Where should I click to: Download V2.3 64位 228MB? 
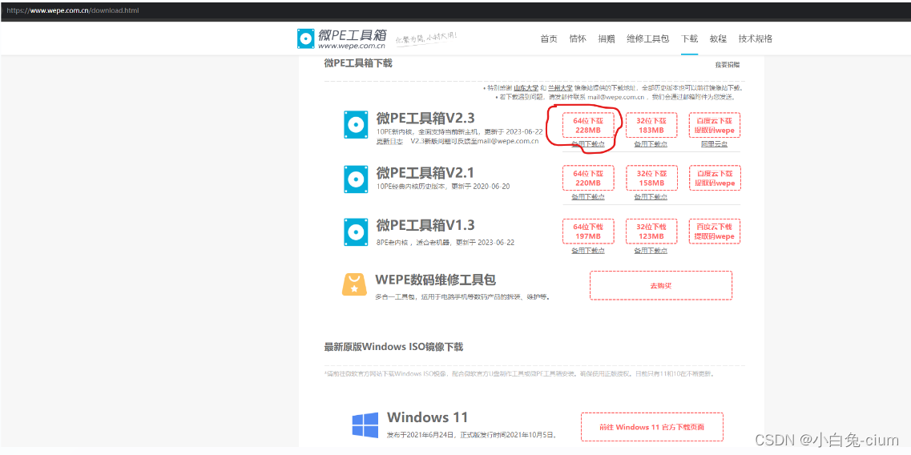(588, 126)
